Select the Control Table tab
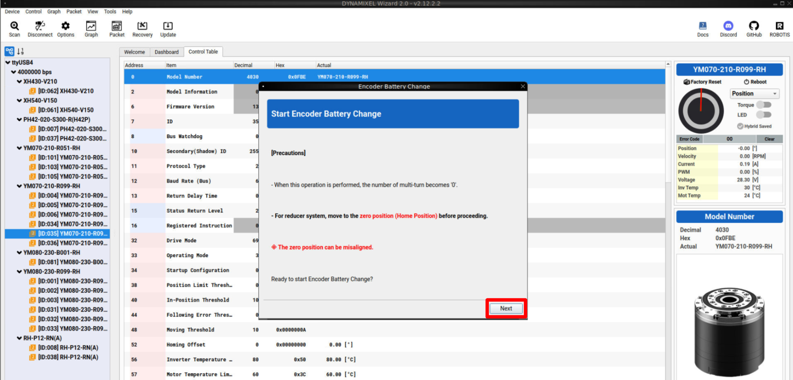Image resolution: width=793 pixels, height=380 pixels. tap(203, 52)
